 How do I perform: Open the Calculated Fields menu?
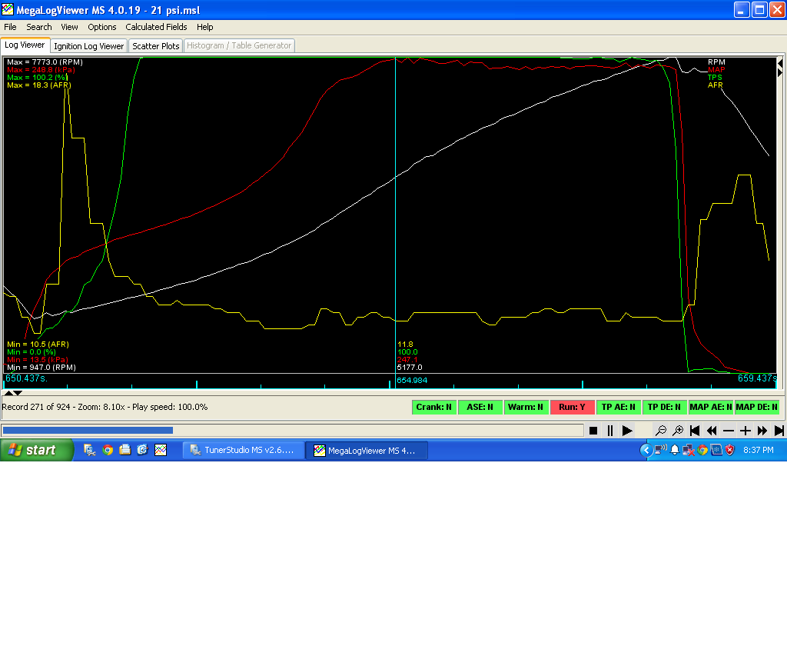pyautogui.click(x=156, y=27)
